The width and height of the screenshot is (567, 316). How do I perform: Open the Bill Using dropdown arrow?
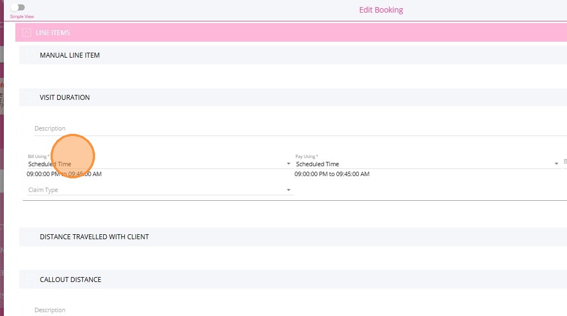click(288, 164)
